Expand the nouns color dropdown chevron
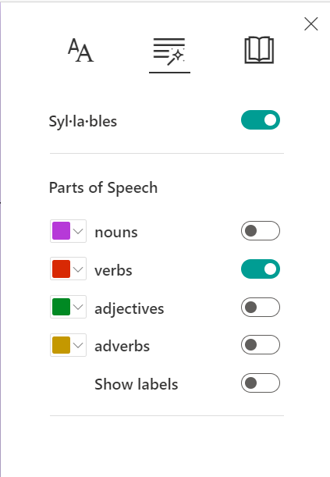Screen dimensions: 330x477 (x=78, y=231)
